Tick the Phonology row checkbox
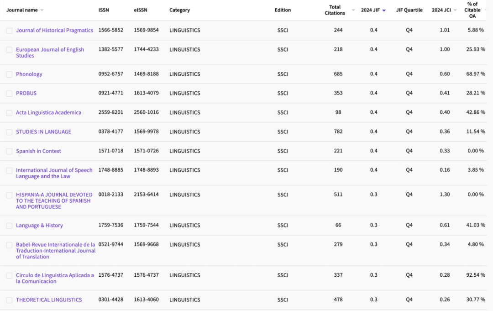 point(10,74)
